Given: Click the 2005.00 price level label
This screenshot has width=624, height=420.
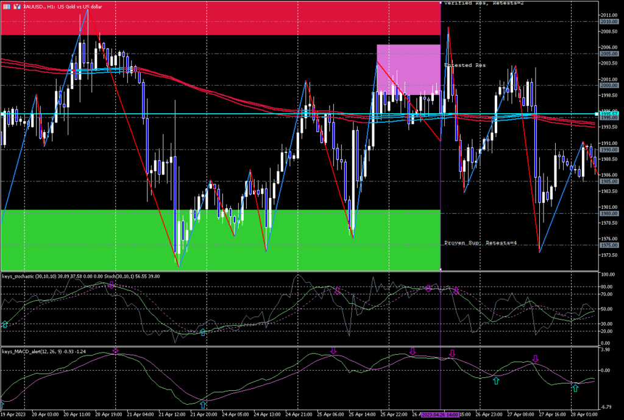Looking at the screenshot, I should [x=609, y=54].
